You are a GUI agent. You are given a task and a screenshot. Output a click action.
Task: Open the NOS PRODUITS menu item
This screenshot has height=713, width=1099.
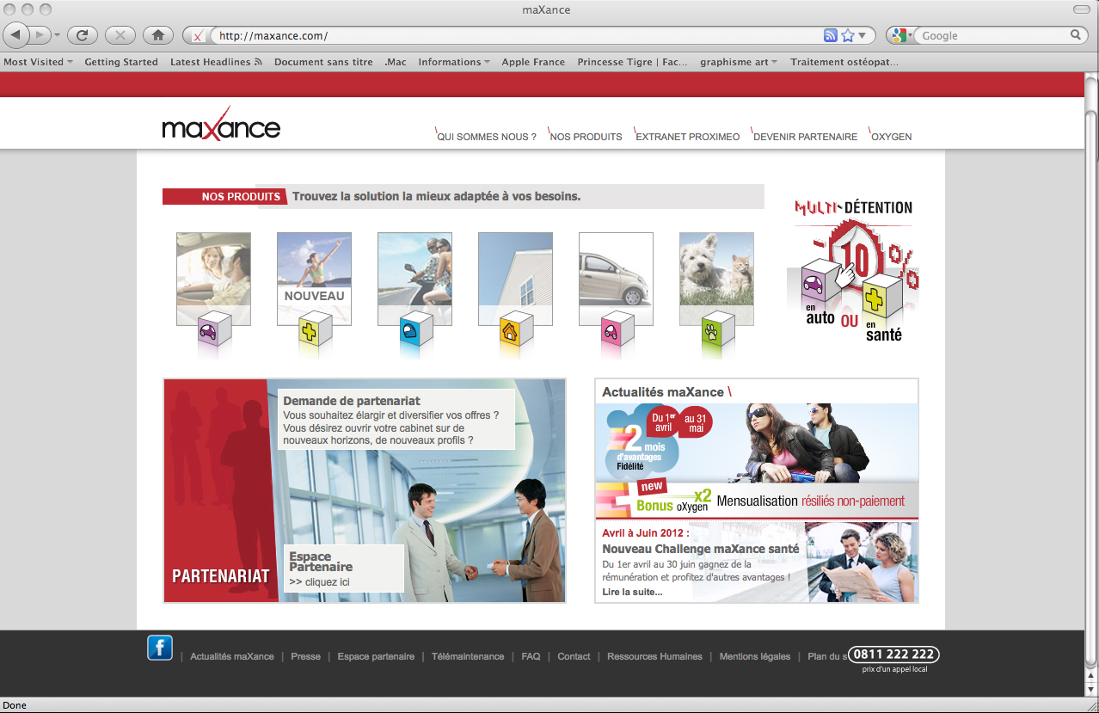[586, 137]
